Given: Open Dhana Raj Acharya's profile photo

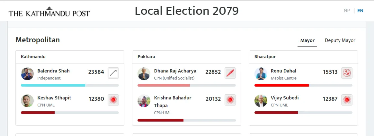Looking at the screenshot, I should [144, 73].
